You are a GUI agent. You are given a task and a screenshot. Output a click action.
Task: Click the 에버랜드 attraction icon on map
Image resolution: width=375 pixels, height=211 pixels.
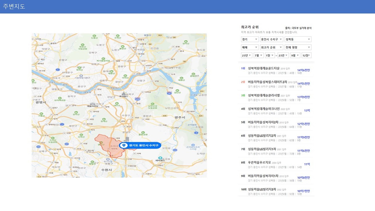point(160,158)
